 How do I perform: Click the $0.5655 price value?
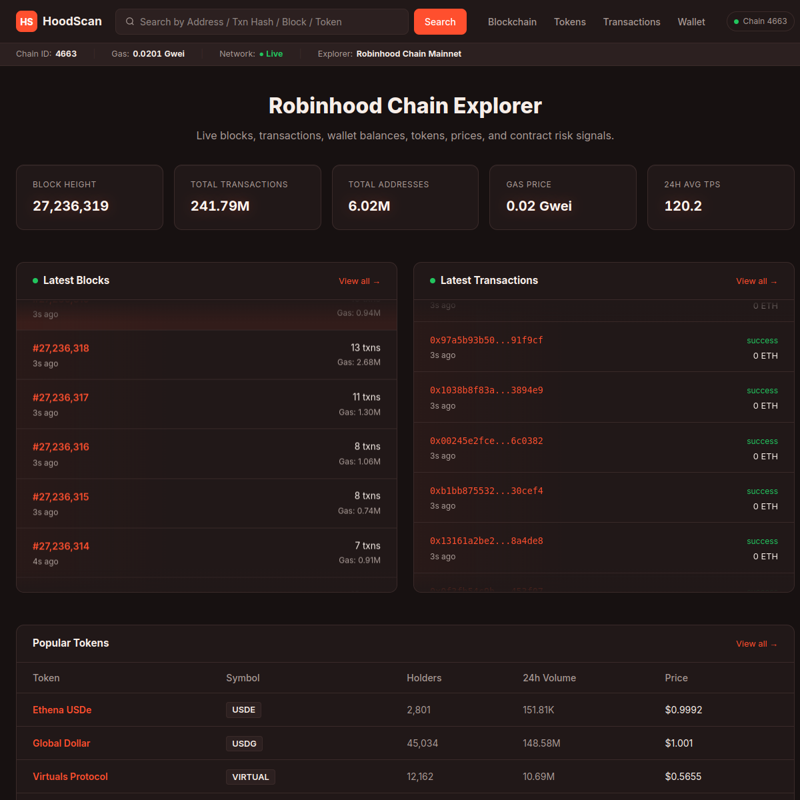coord(683,777)
